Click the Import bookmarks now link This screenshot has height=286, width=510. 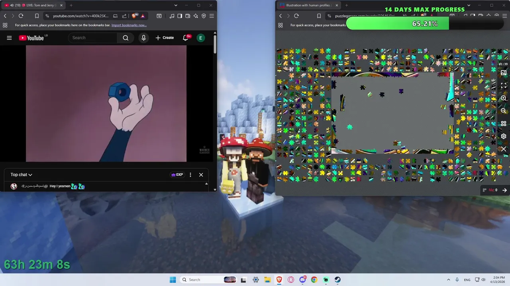pos(129,25)
